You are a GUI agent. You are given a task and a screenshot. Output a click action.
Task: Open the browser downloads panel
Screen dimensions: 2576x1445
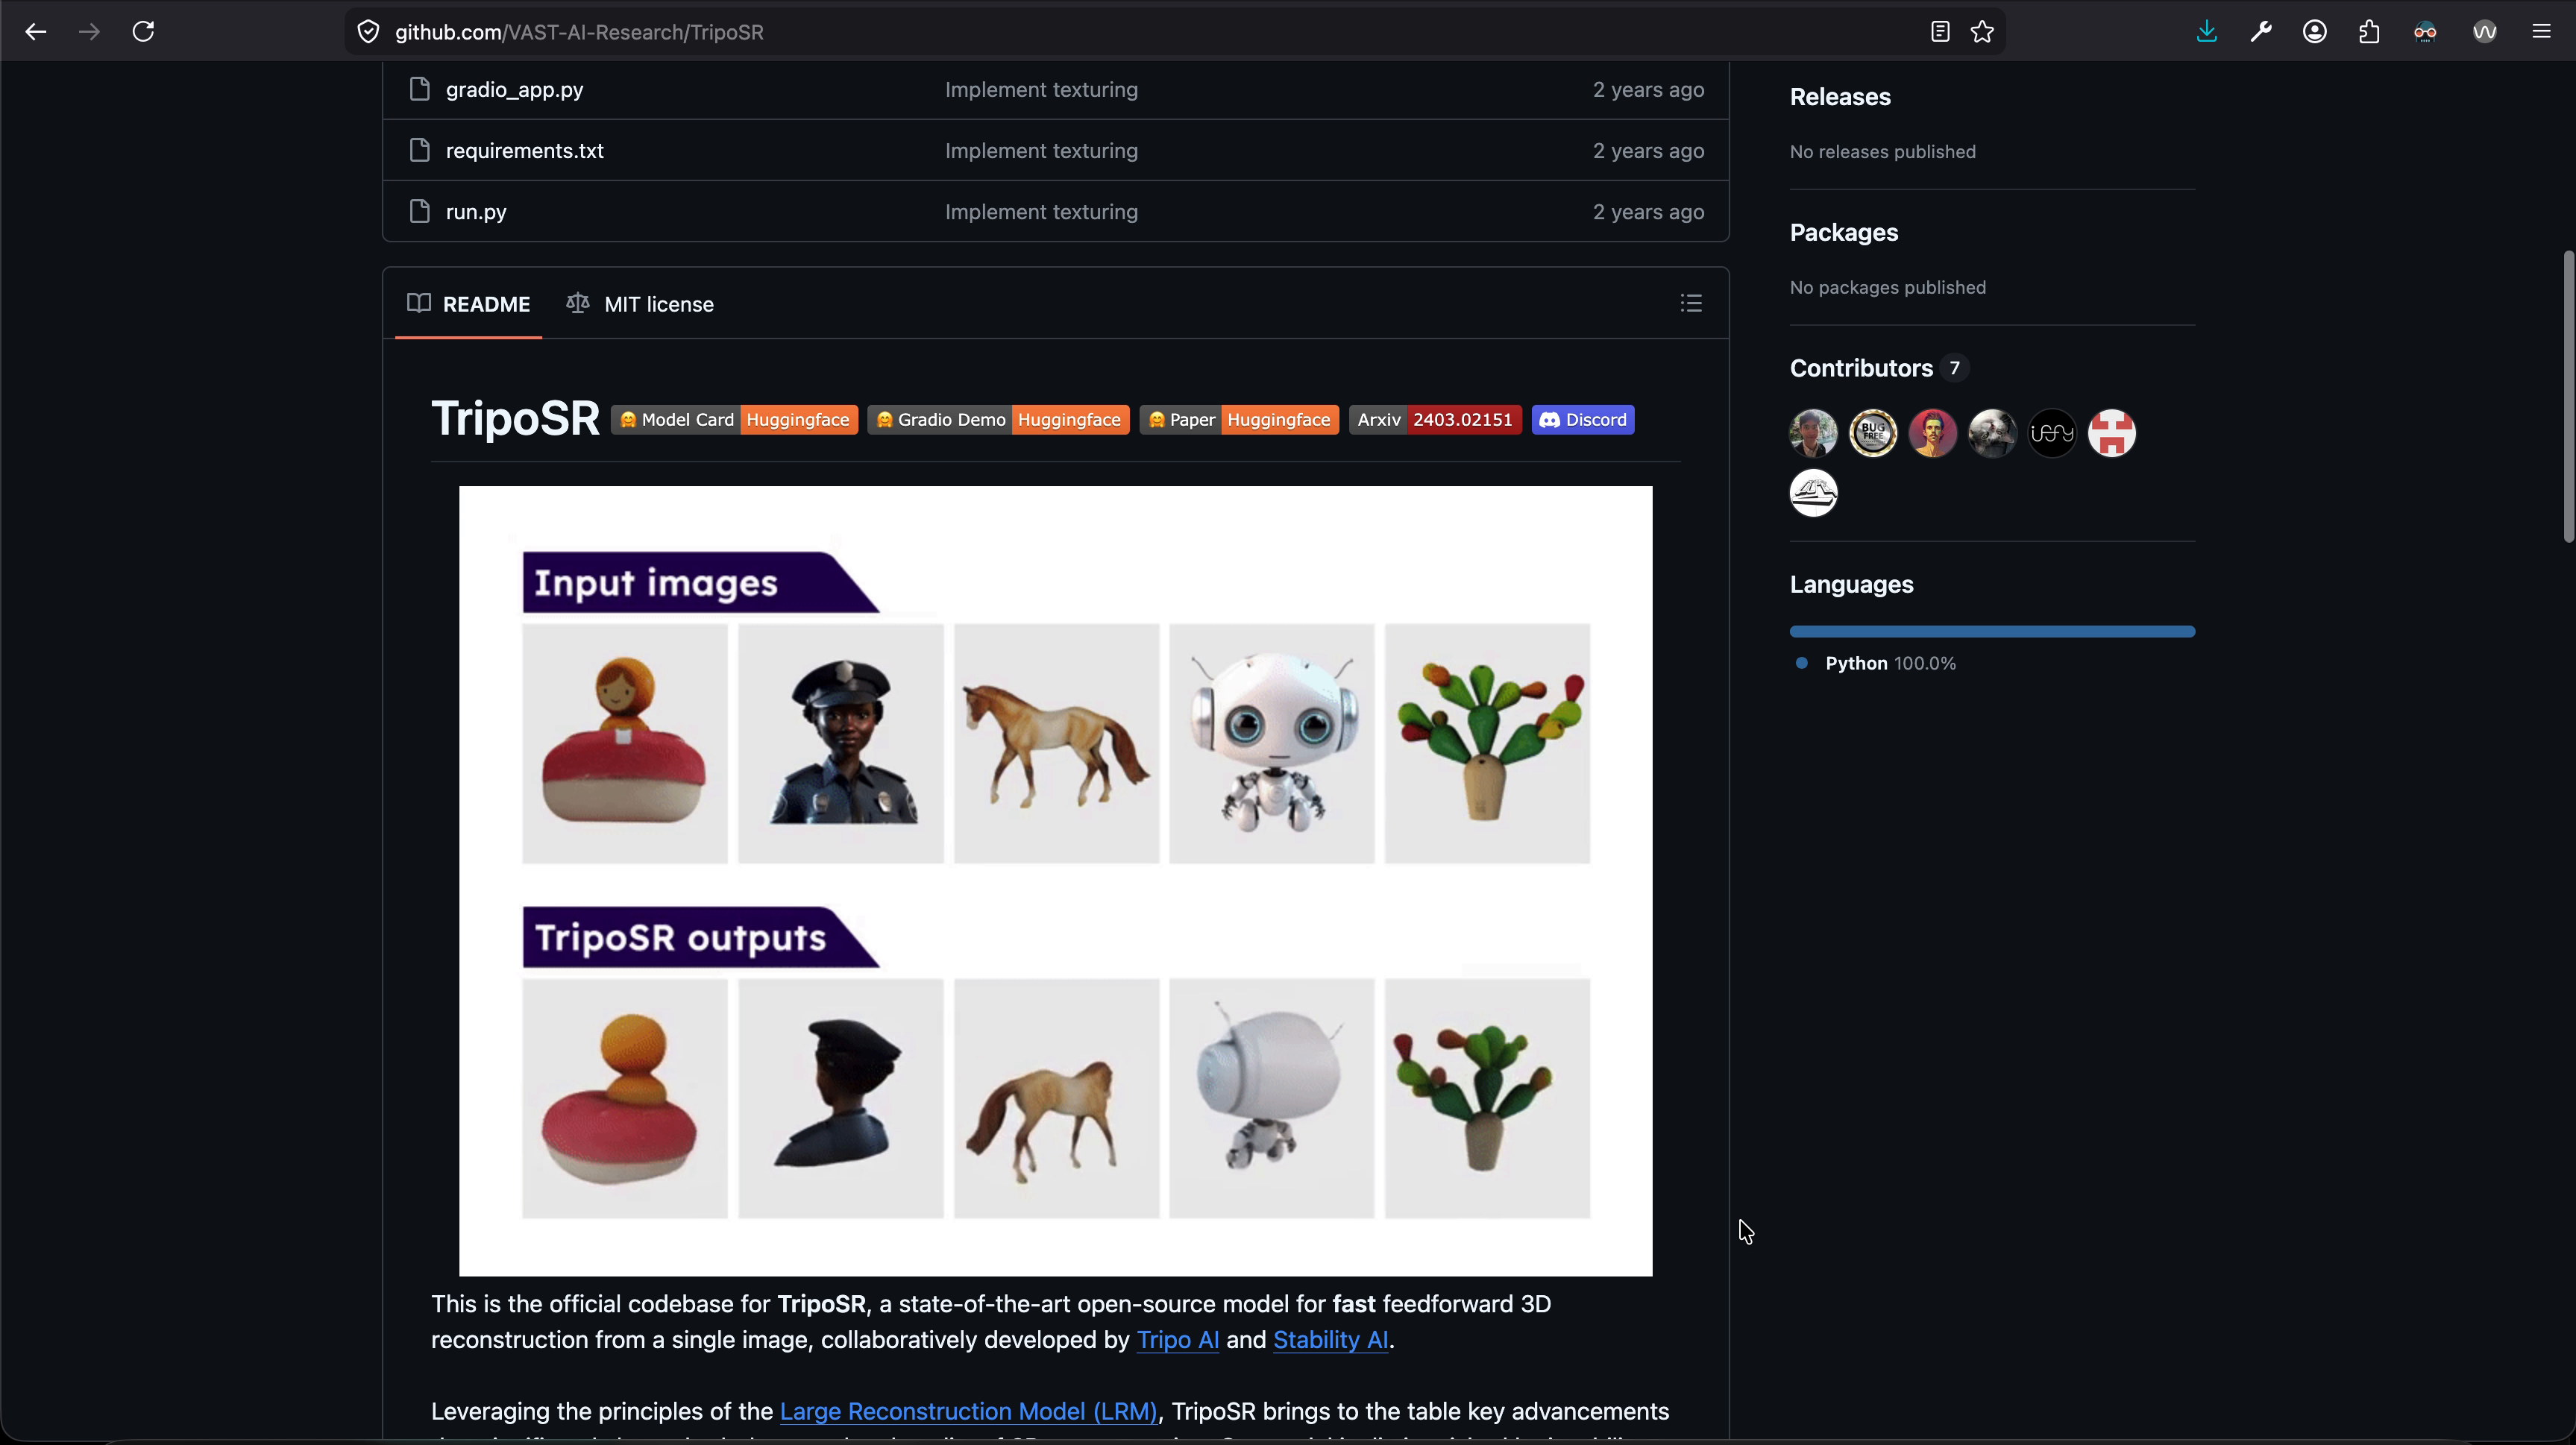2207,32
